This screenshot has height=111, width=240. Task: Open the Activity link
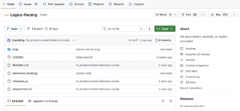tap(187, 60)
